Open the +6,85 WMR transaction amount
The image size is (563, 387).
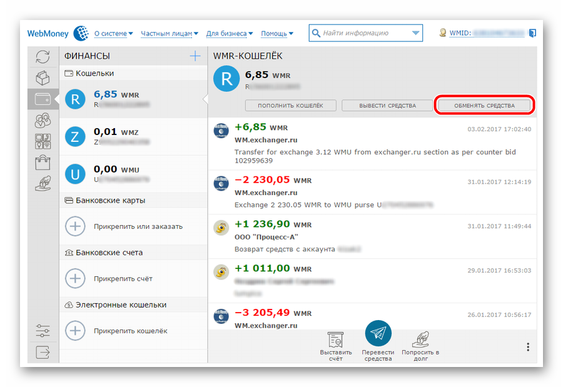tap(261, 127)
